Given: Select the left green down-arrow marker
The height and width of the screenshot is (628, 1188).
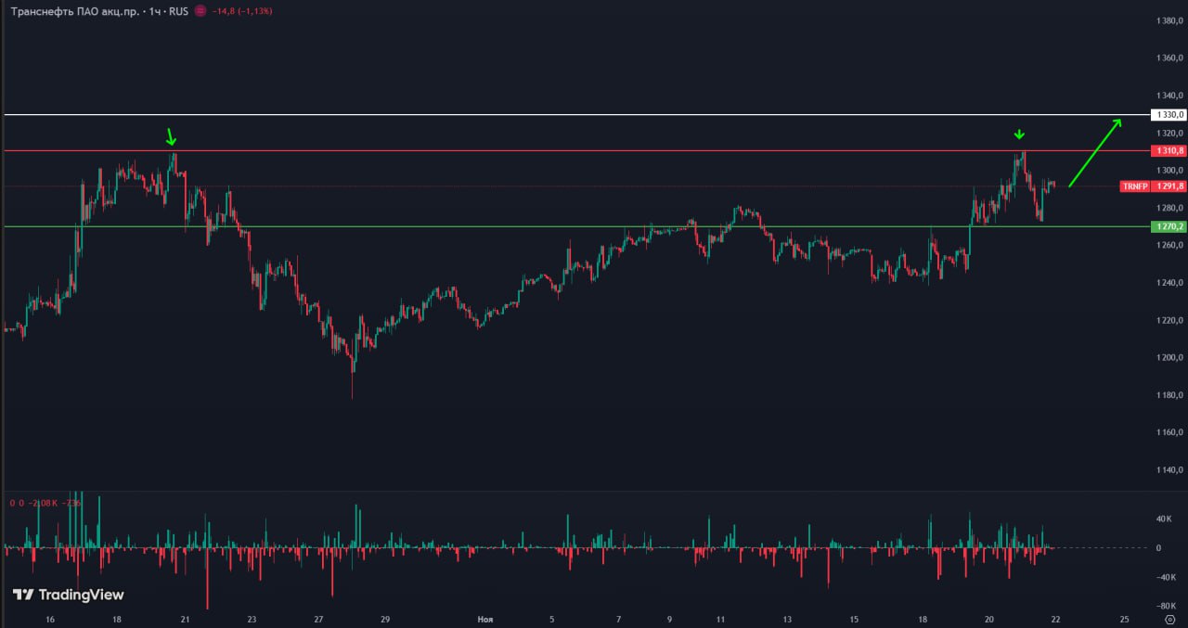Looking at the screenshot, I should coord(171,137).
